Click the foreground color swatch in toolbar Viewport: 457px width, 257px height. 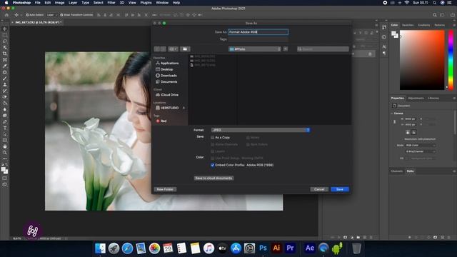tap(3, 170)
